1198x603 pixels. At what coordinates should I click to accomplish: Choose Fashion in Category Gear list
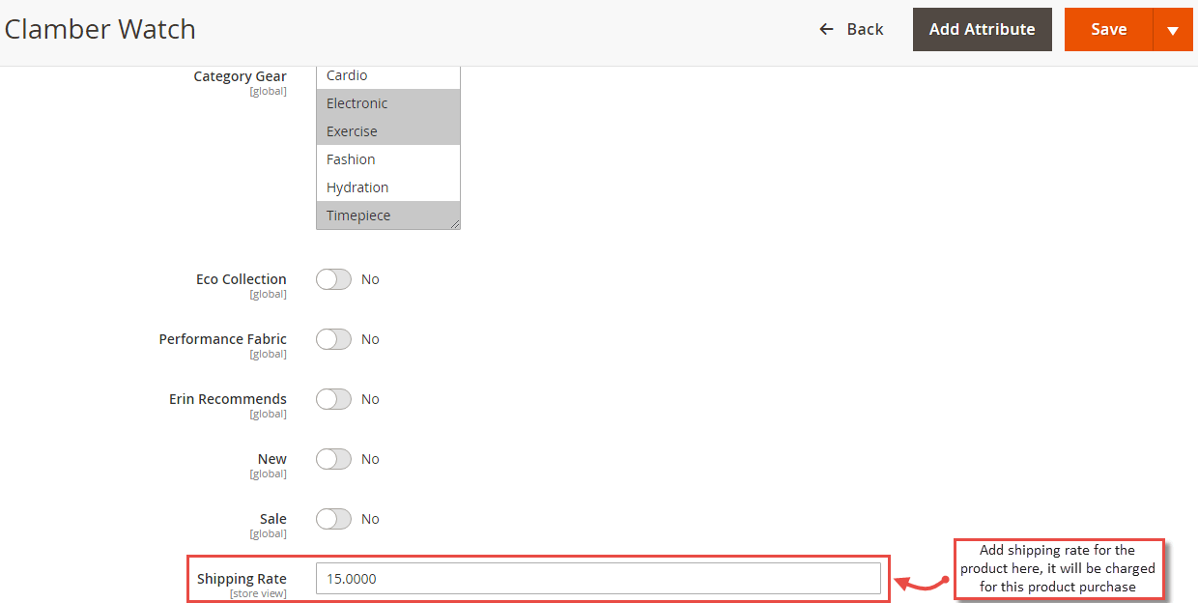388,159
